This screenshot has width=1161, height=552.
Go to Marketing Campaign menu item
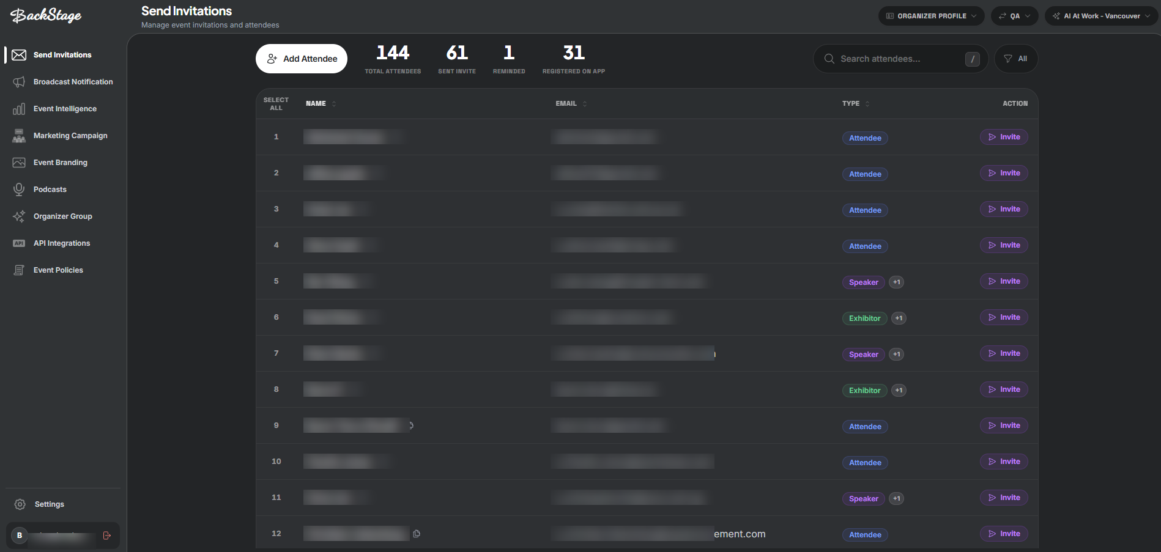[70, 136]
